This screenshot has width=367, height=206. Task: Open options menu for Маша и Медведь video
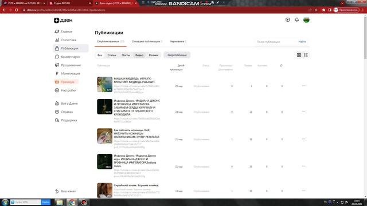click(303, 86)
